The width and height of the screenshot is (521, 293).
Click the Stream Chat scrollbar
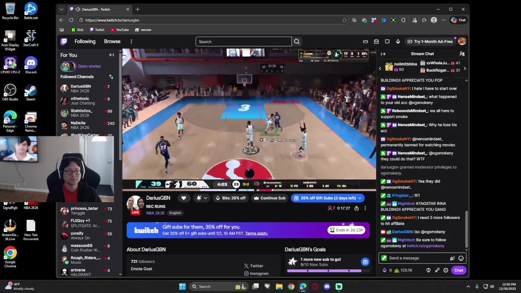point(467,229)
